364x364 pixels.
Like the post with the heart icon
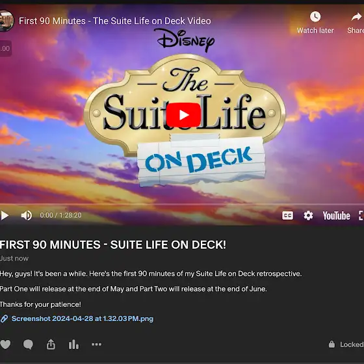[5, 344]
